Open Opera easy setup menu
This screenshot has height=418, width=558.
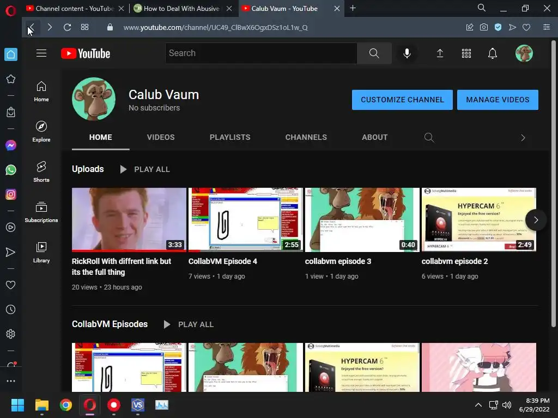tap(547, 27)
